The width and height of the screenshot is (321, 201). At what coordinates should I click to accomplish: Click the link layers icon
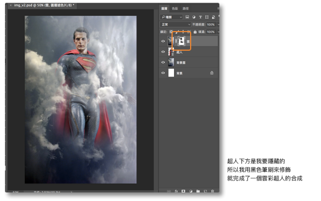[170, 191]
